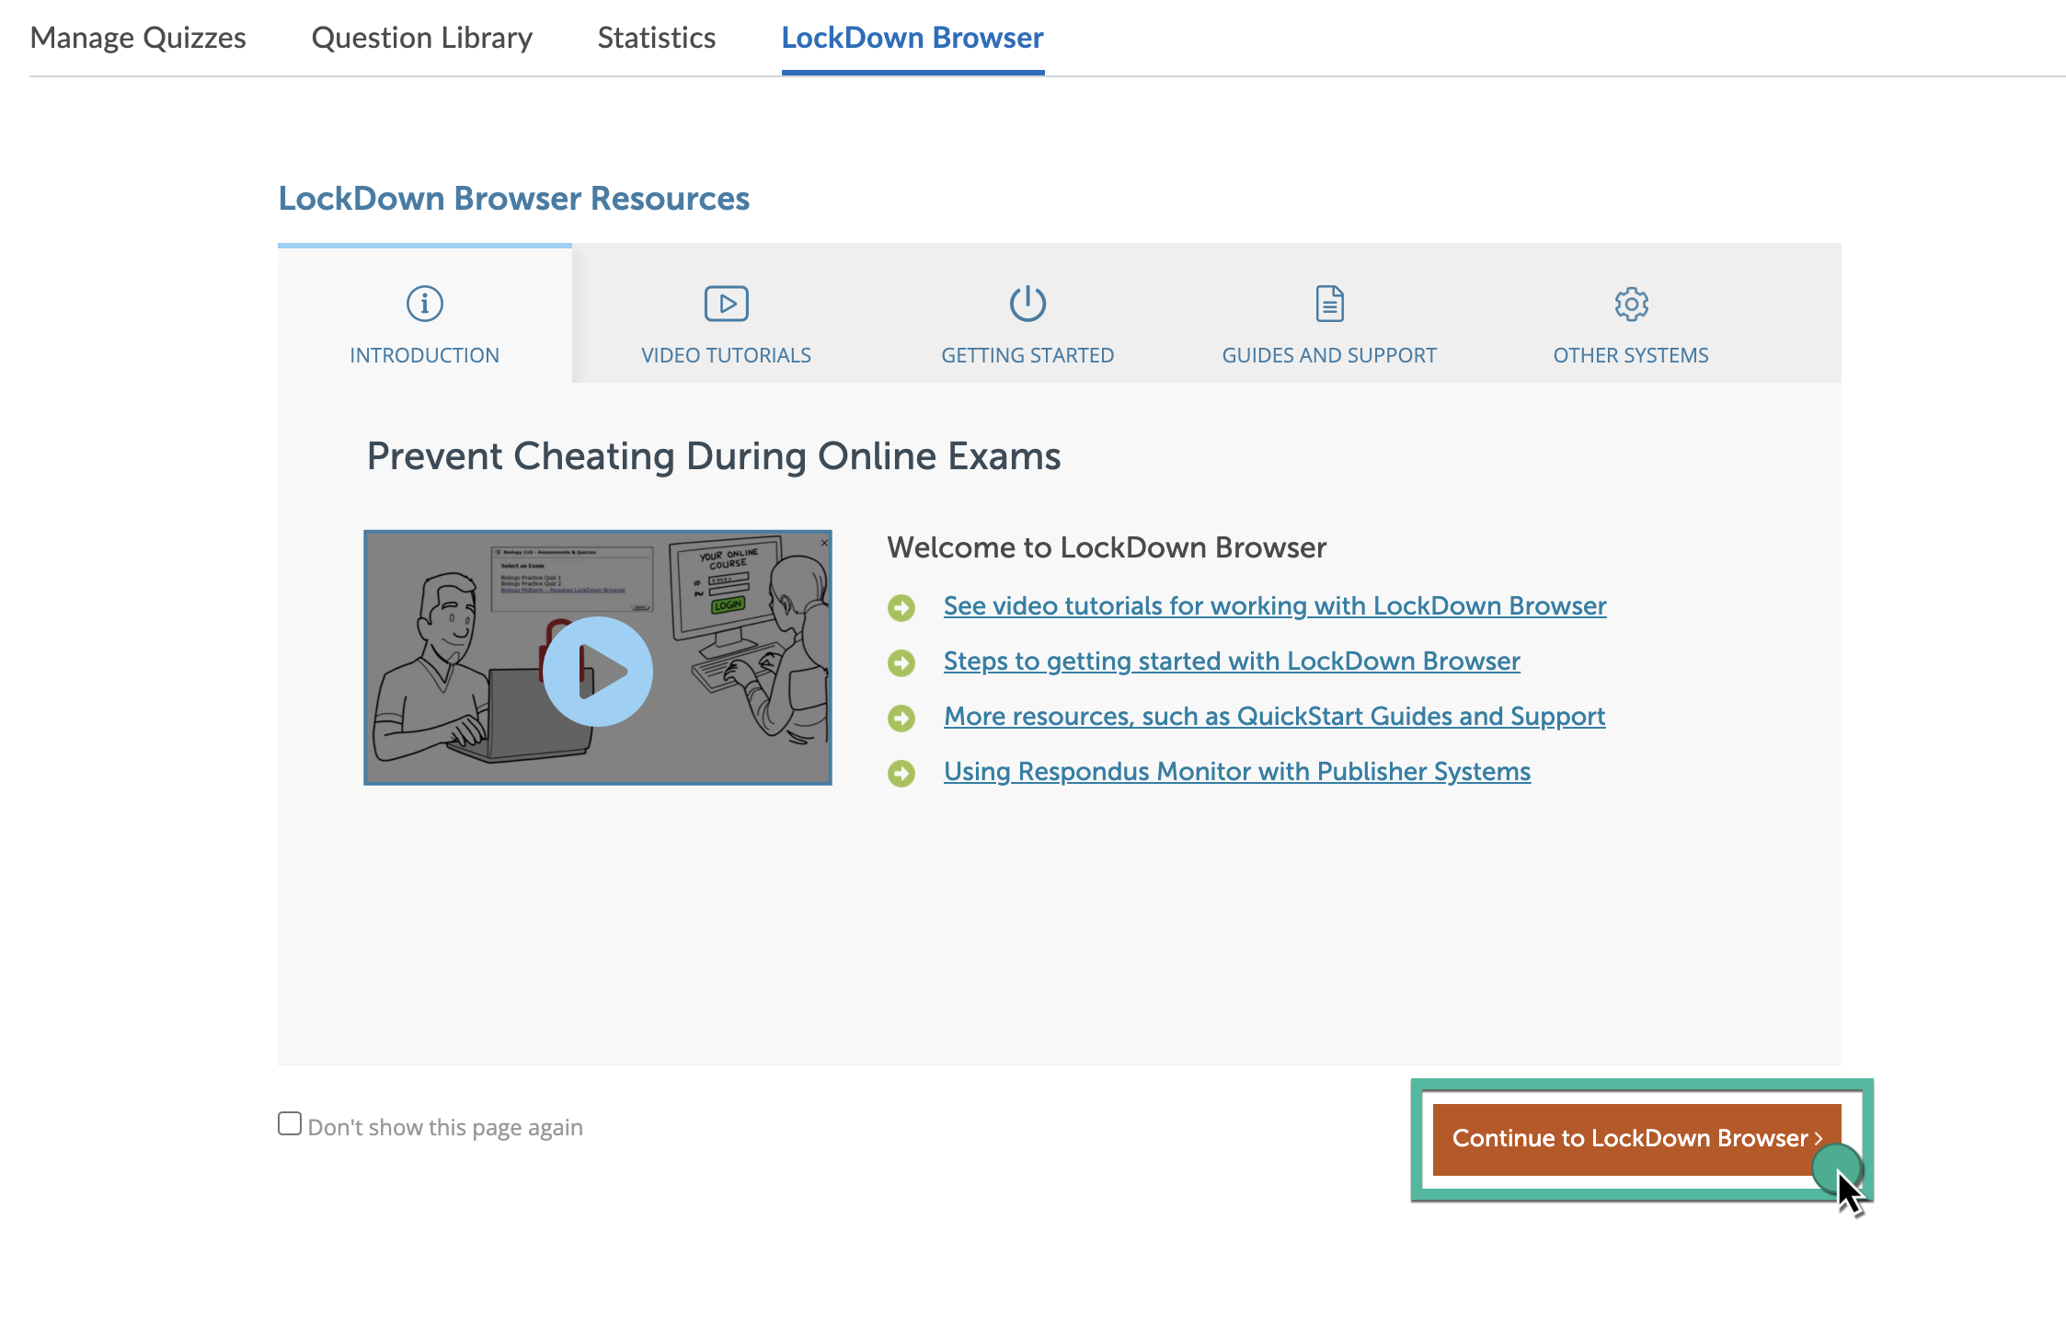Click green arrow beside getting started link
This screenshot has width=2066, height=1323.
coord(901,662)
